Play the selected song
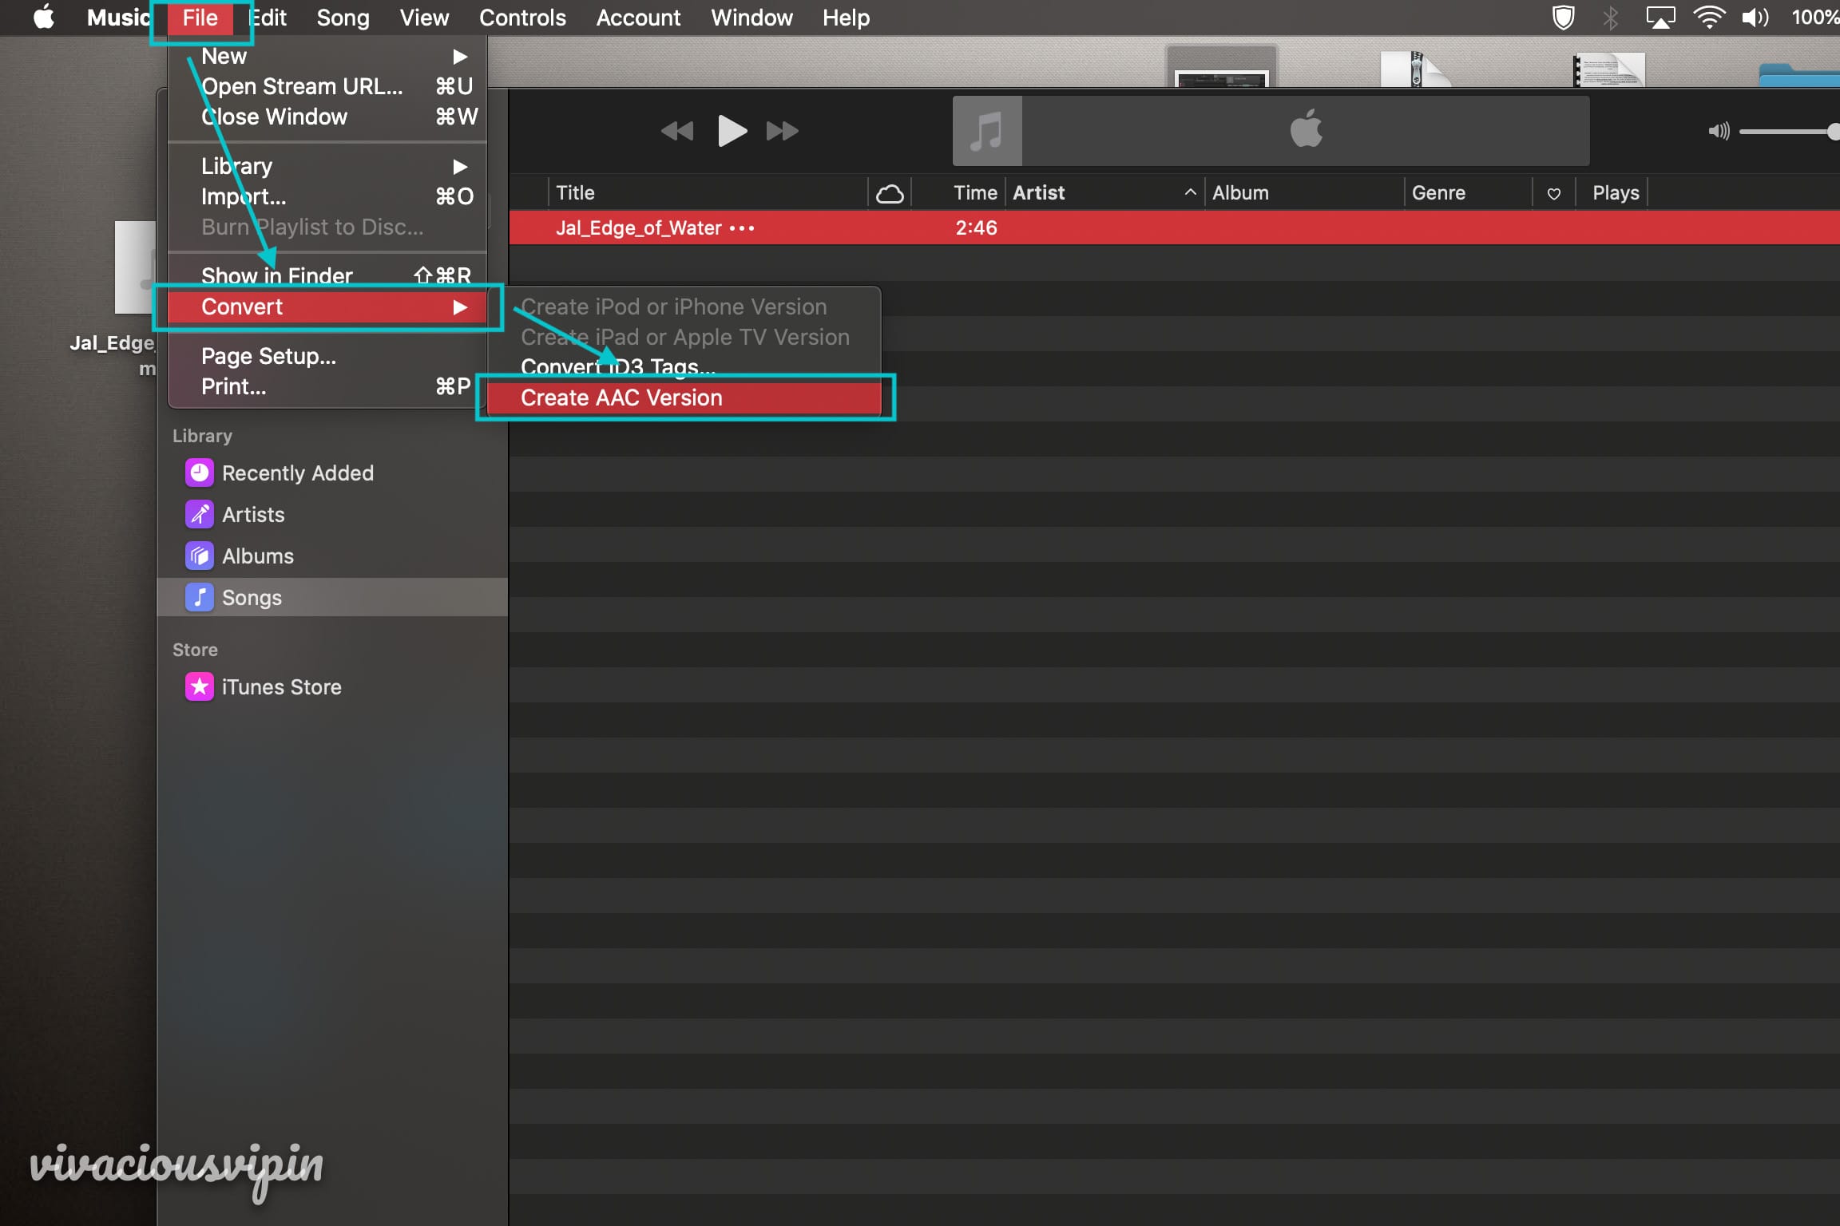This screenshot has height=1226, width=1840. pyautogui.click(x=732, y=131)
